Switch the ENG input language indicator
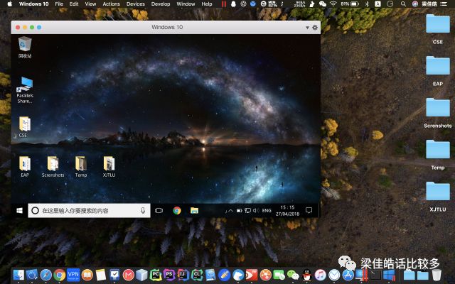Image resolution: width=455 pixels, height=284 pixels. click(x=267, y=211)
